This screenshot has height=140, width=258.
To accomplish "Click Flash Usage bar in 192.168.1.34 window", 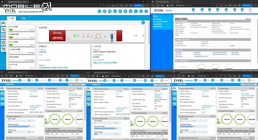I will [107, 134].
